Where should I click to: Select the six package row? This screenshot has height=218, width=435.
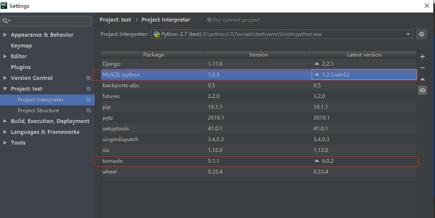coord(259,150)
